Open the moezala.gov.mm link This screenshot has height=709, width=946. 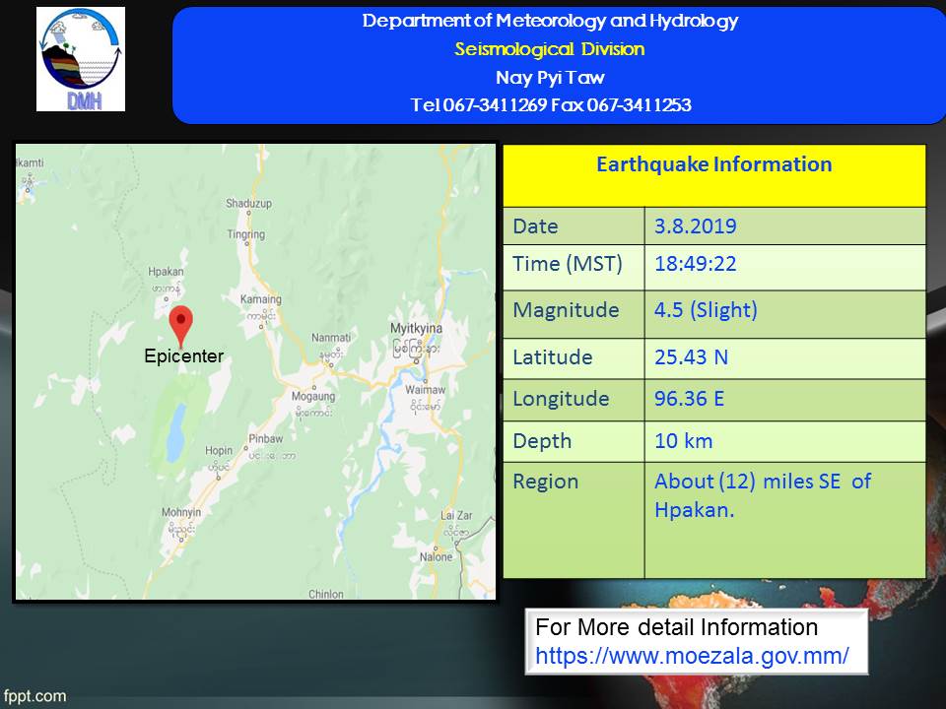(x=692, y=656)
